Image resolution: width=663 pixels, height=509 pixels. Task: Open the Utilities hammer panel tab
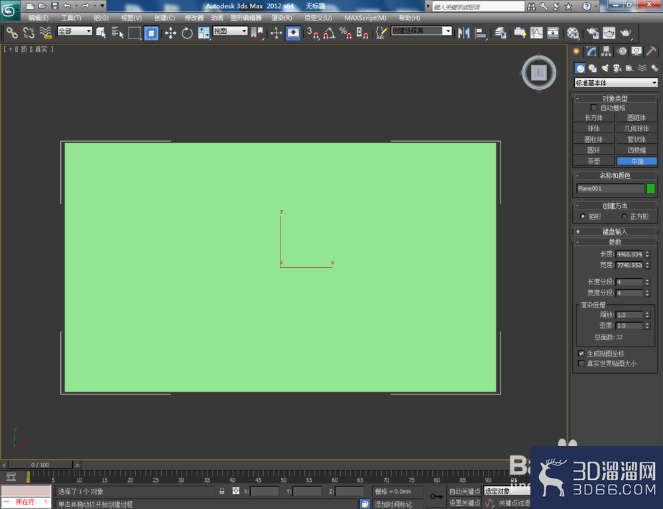[x=651, y=52]
